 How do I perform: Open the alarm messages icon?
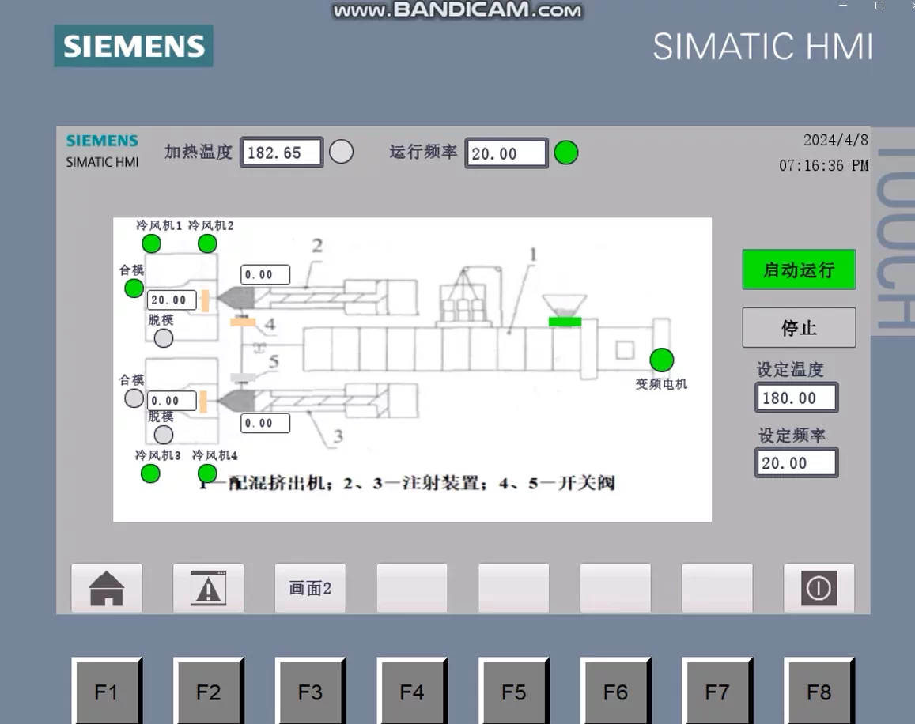pyautogui.click(x=208, y=587)
